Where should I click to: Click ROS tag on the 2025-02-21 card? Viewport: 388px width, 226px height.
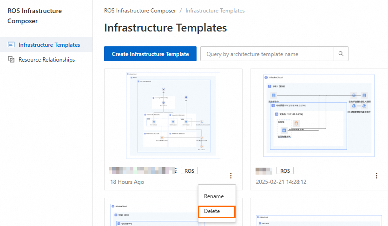click(x=285, y=171)
